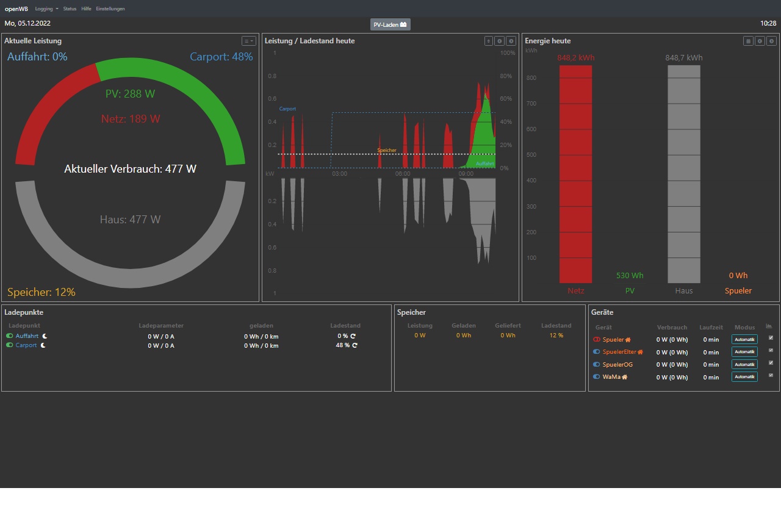Open the Status menu item

point(70,9)
